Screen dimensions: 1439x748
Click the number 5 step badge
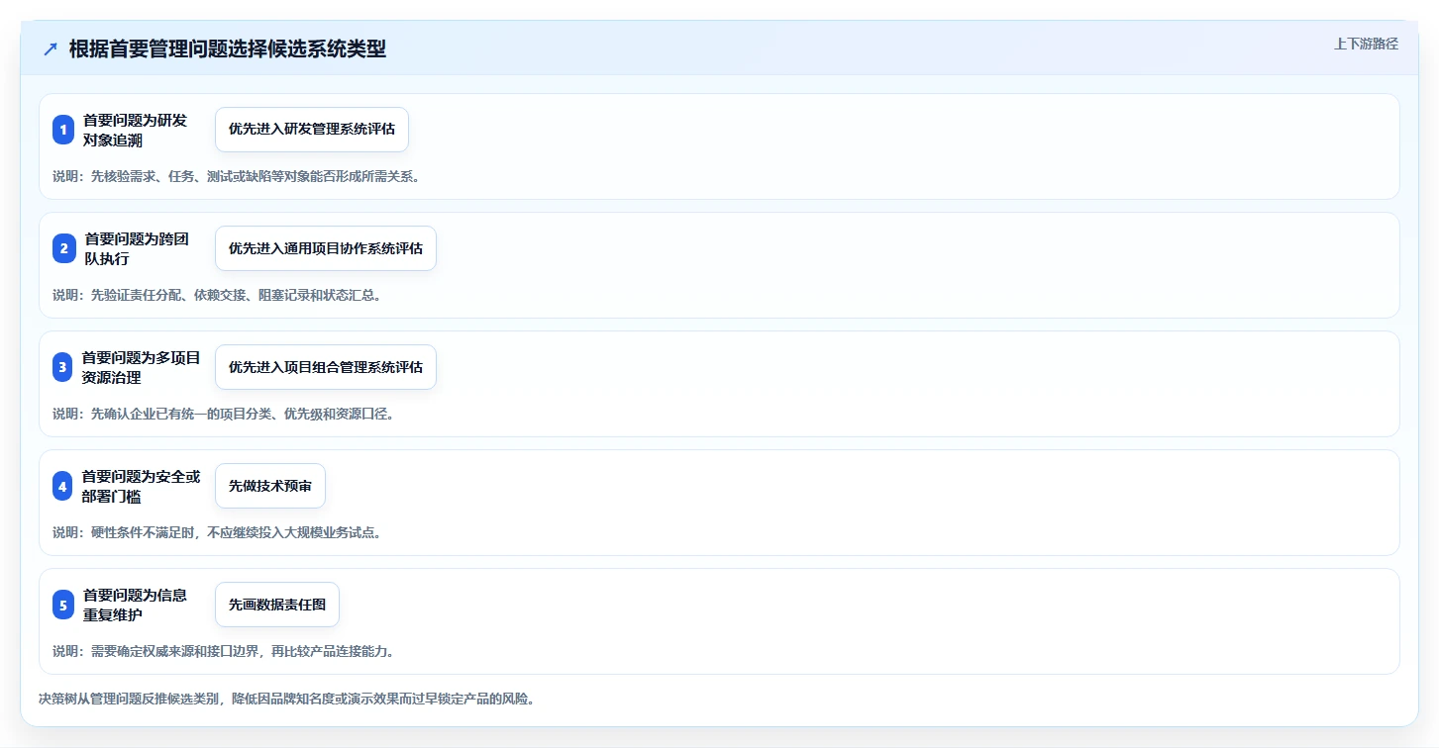(63, 605)
